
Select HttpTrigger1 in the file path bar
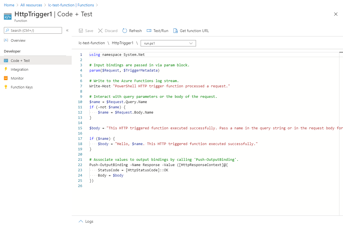[123, 43]
